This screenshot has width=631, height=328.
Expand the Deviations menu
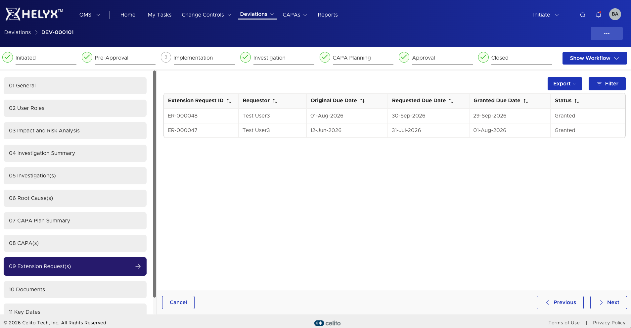257,14
